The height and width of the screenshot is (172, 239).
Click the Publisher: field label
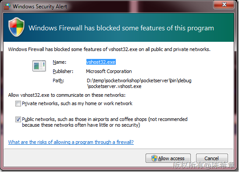tap(63, 71)
